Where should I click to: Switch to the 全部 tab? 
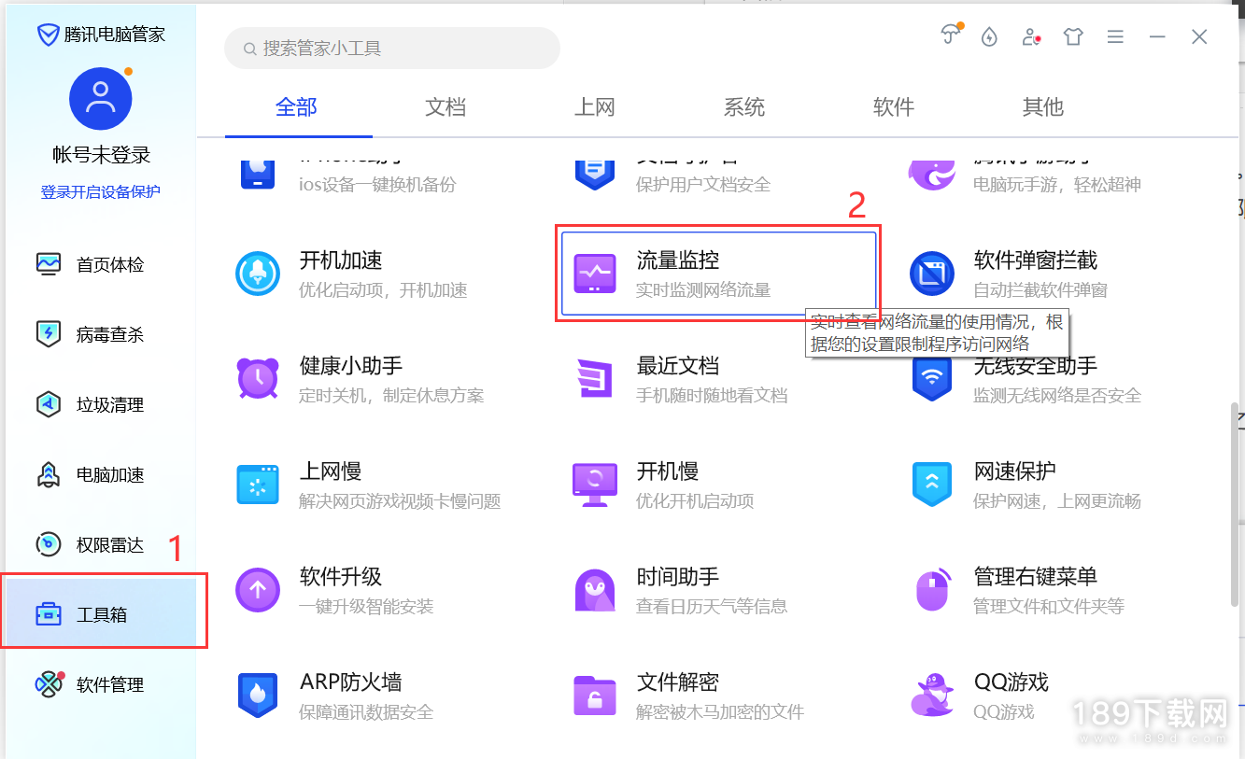click(x=297, y=107)
